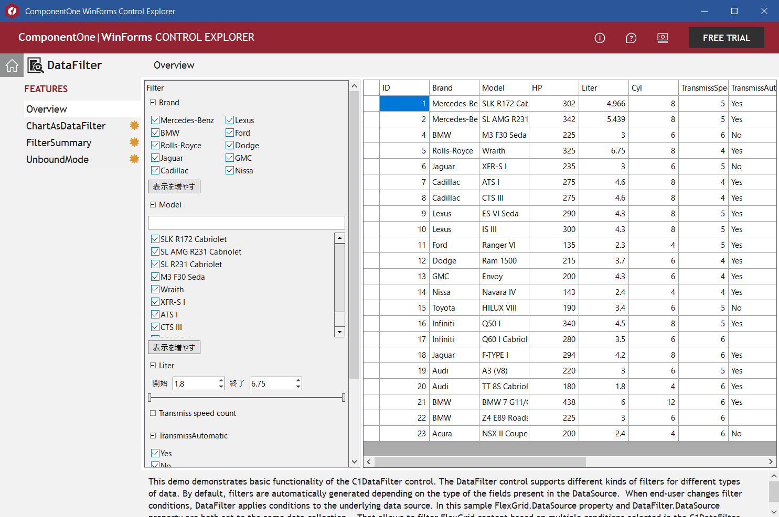The height and width of the screenshot is (517, 779).
Task: Click show more button under Model list
Action: 174,347
